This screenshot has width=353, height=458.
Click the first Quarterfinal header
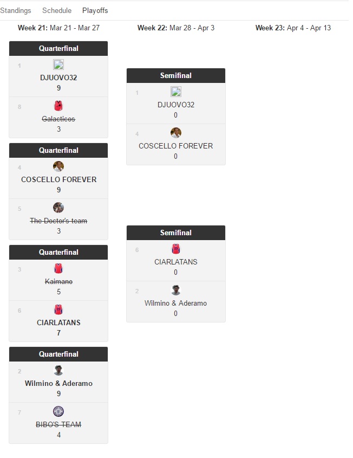pyautogui.click(x=58, y=48)
